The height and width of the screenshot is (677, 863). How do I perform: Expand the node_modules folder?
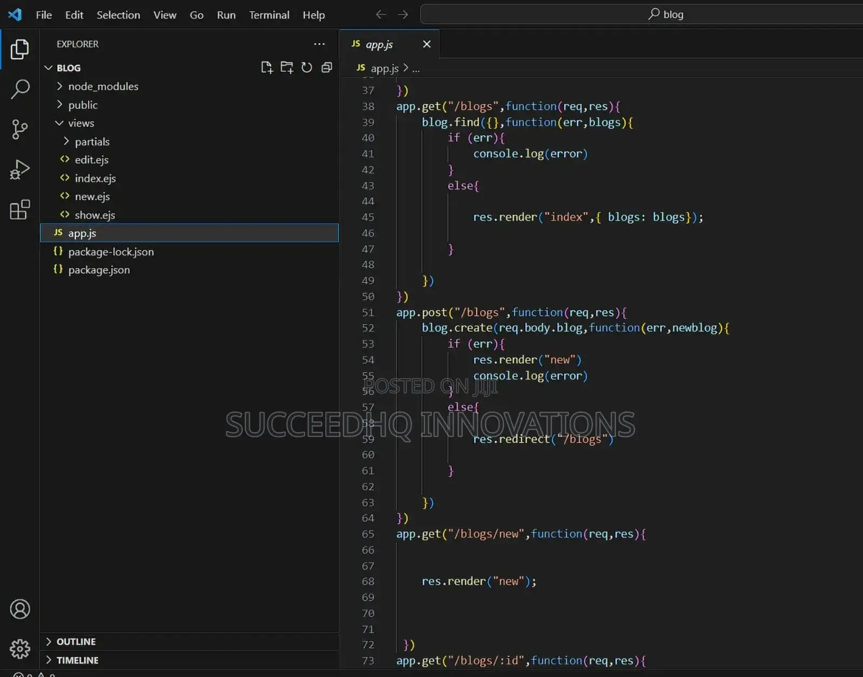(60, 86)
